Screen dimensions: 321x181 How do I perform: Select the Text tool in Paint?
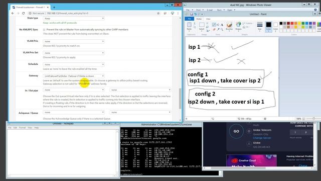coord(222,25)
